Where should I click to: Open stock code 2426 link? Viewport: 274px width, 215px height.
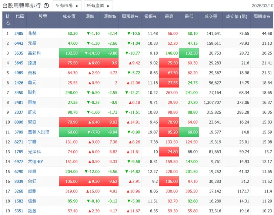(x=19, y=83)
